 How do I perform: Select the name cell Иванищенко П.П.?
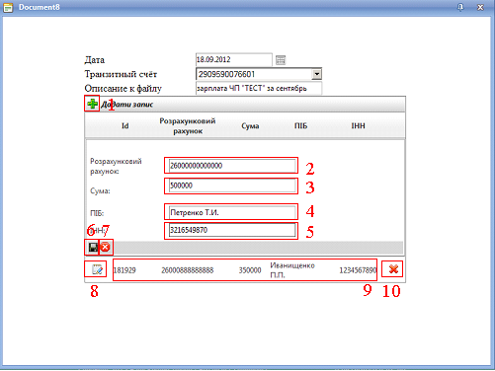[x=292, y=270]
